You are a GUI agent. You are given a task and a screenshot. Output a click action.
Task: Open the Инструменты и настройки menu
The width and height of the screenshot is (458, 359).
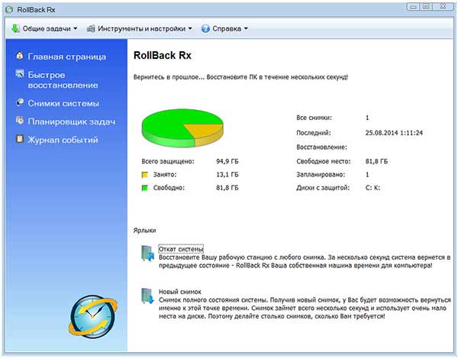[141, 29]
